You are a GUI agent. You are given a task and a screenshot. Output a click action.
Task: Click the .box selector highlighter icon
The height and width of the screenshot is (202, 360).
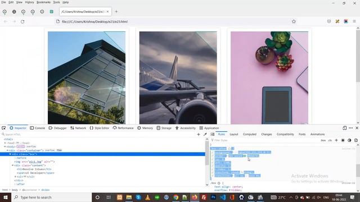point(219,183)
